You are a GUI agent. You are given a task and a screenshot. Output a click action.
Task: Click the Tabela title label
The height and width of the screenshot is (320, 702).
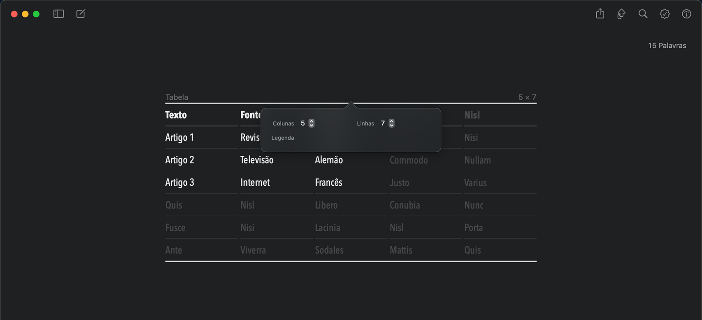pyautogui.click(x=177, y=97)
